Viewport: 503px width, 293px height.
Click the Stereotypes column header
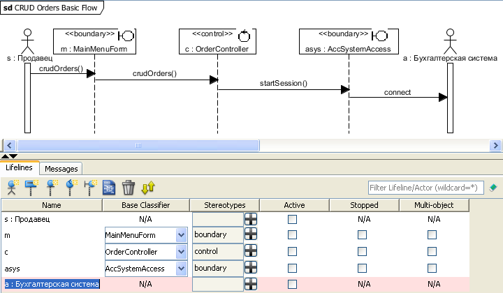point(224,205)
